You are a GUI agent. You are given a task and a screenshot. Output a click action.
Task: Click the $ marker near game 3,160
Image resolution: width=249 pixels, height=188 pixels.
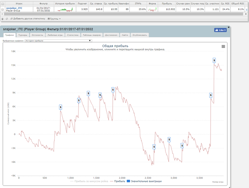(182, 145)
